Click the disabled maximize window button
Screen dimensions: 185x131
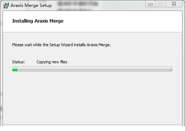click(x=160, y=4)
